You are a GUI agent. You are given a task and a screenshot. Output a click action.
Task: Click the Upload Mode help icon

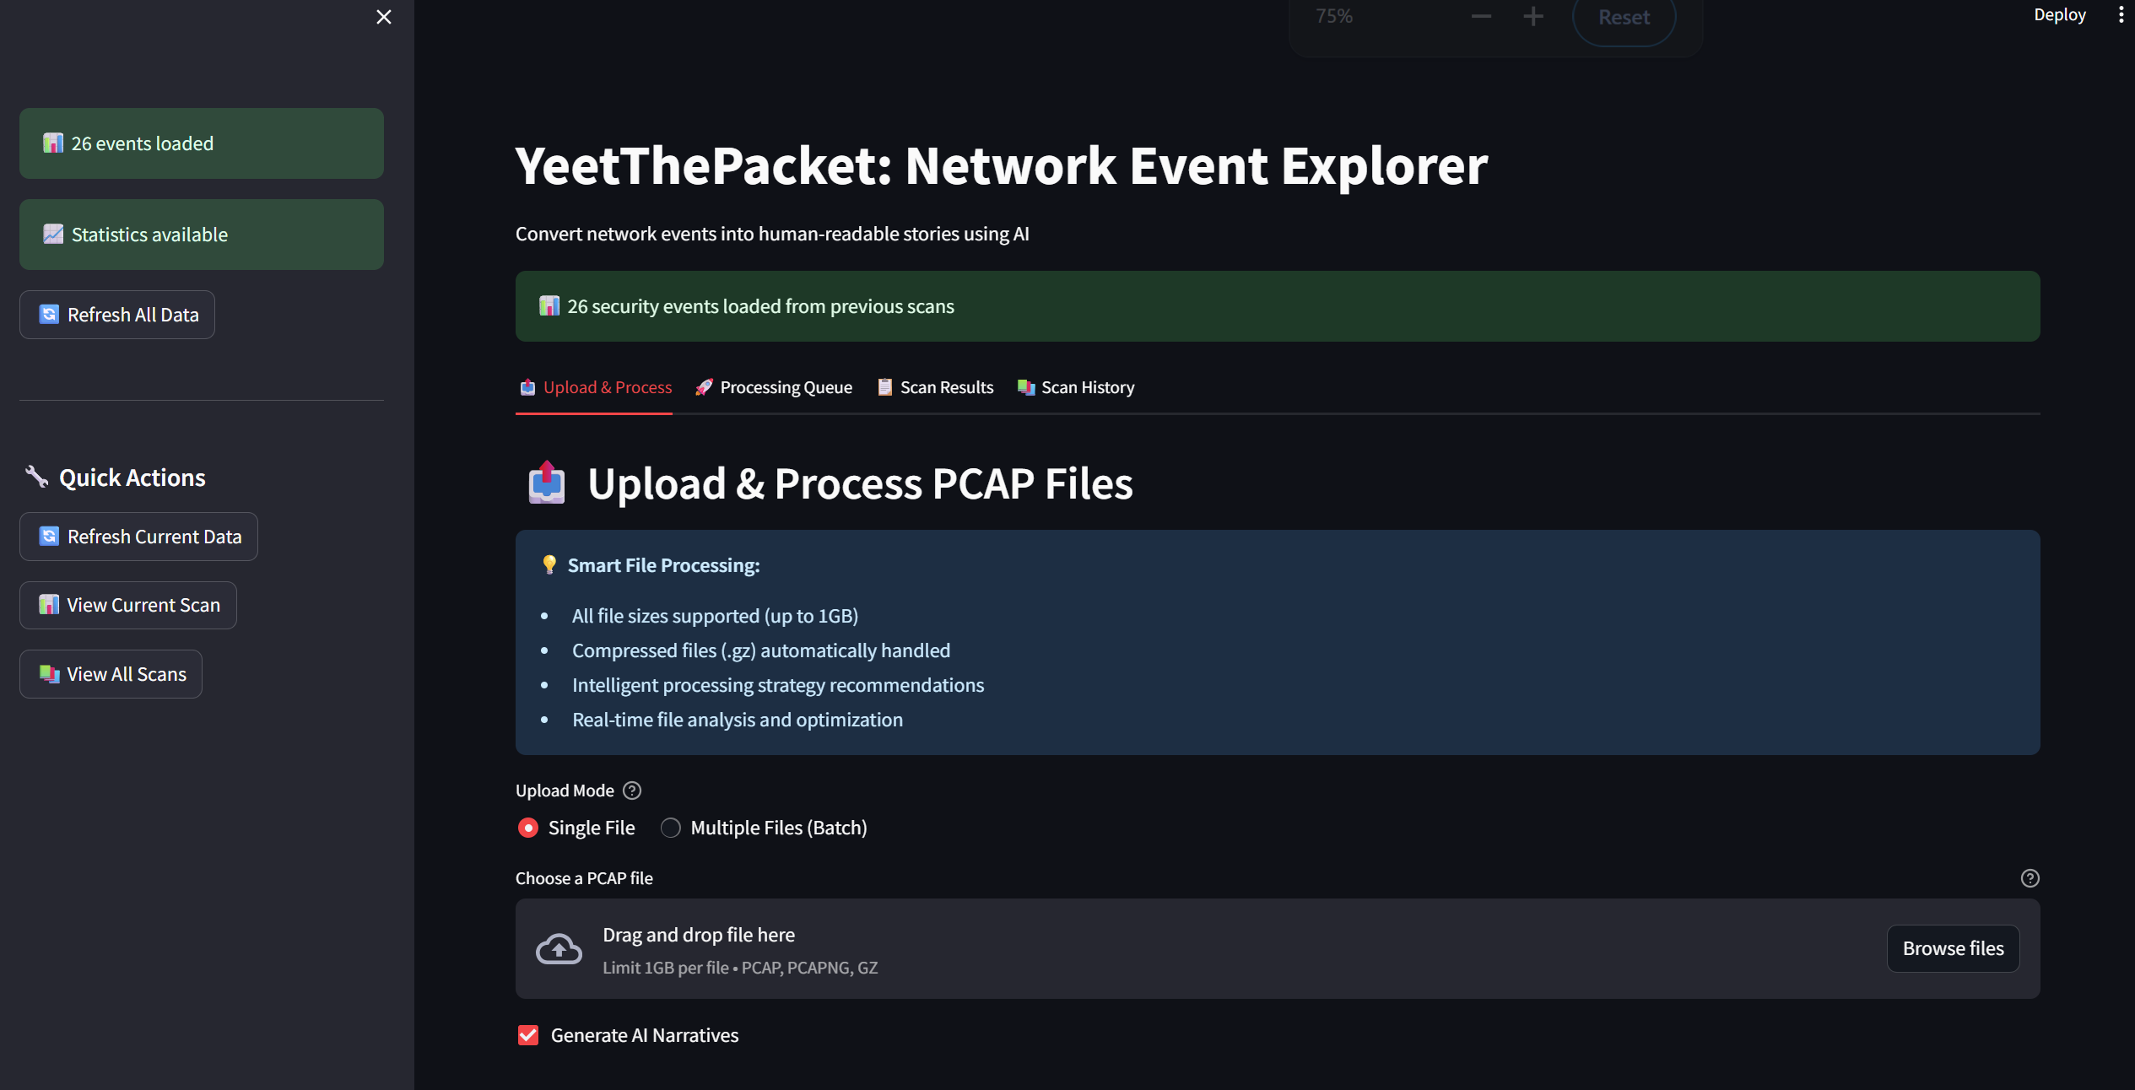tap(632, 791)
